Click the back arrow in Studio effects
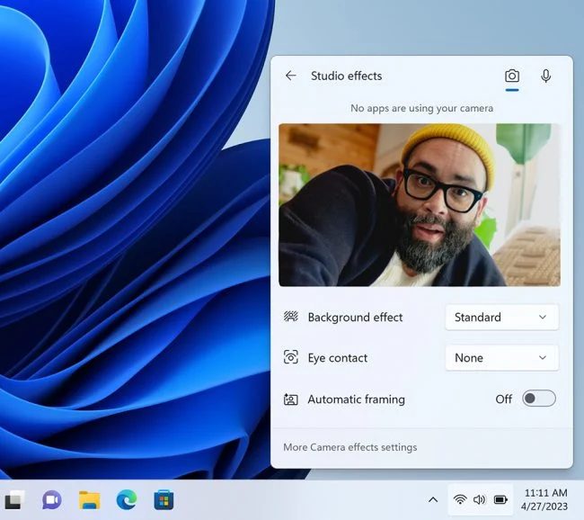This screenshot has height=520, width=584. point(290,76)
